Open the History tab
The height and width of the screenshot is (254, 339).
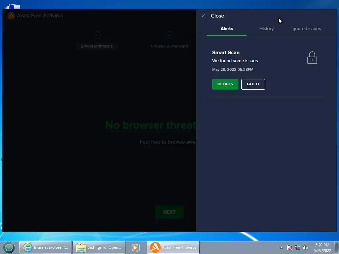point(266,29)
